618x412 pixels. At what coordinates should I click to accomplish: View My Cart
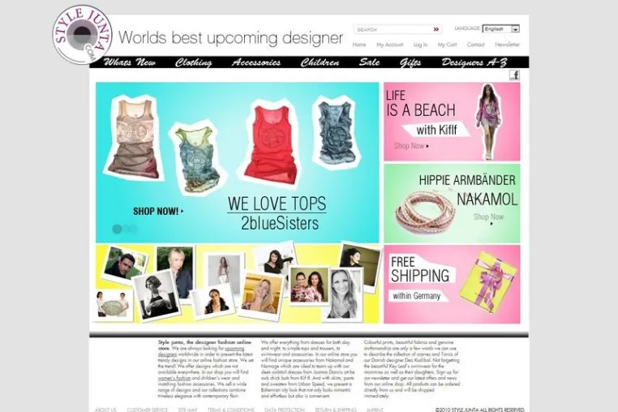click(447, 45)
